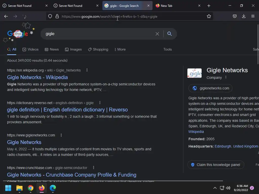The width and height of the screenshot is (259, 194).
Task: Go back to the previous page
Action: pos(6,16)
